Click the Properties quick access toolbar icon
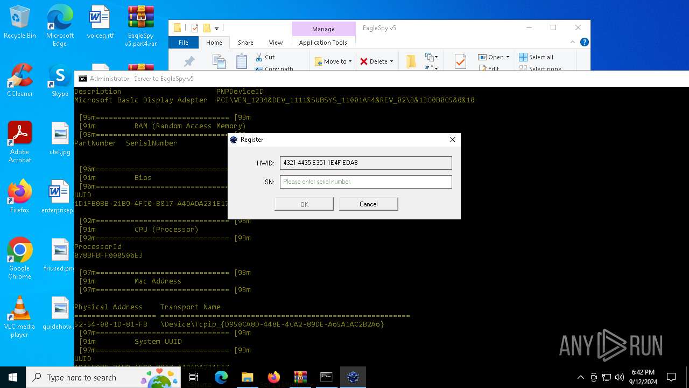 pos(195,28)
